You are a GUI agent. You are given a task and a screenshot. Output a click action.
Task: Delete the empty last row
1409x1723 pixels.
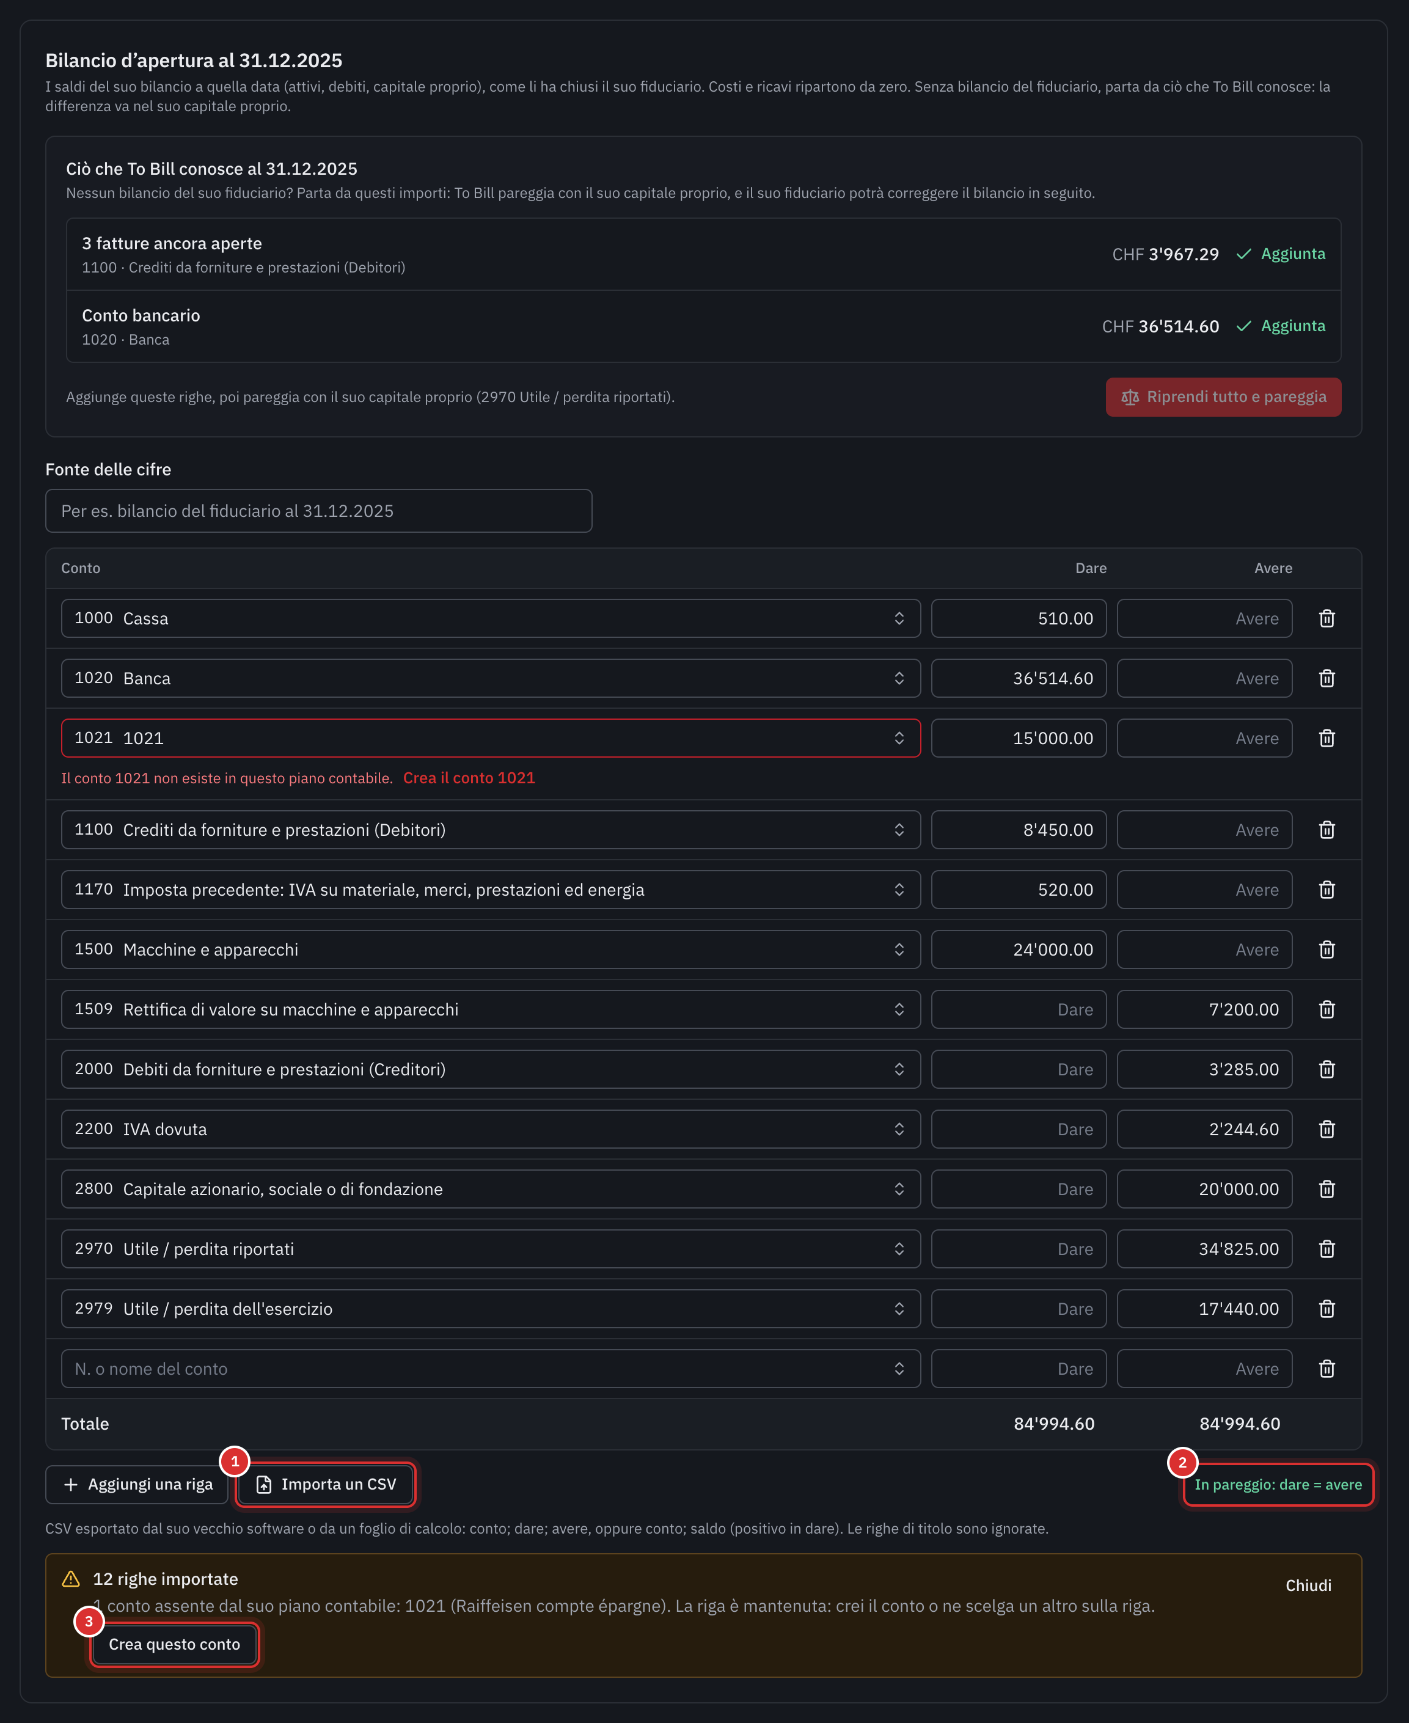point(1327,1369)
